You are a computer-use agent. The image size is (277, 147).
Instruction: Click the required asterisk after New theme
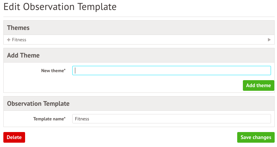65,70
